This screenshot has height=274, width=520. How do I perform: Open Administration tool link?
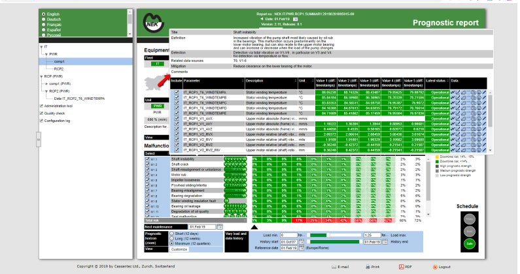[x=58, y=106]
